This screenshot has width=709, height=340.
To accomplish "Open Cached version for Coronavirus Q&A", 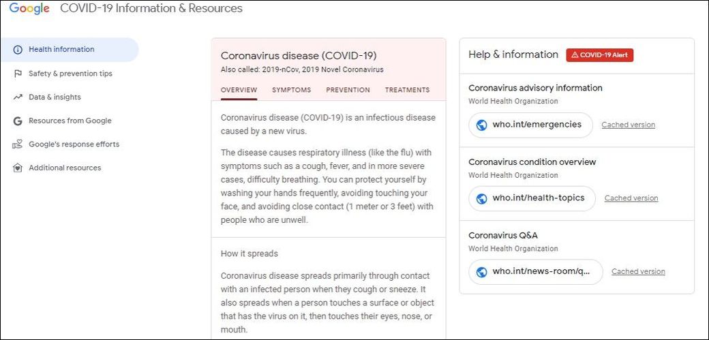I will tap(639, 271).
